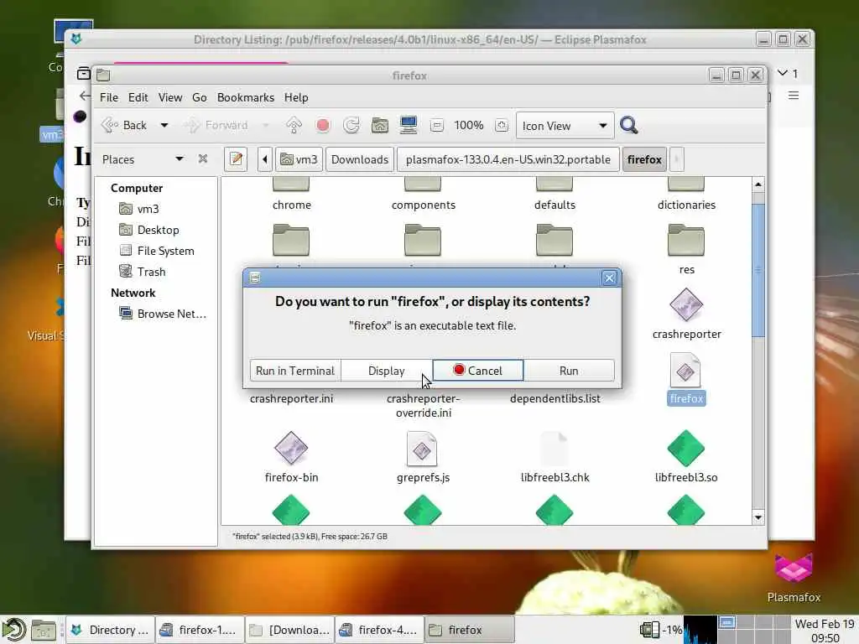This screenshot has width=859, height=644.
Task: Switch to Directory taskbar window
Action: [110, 630]
